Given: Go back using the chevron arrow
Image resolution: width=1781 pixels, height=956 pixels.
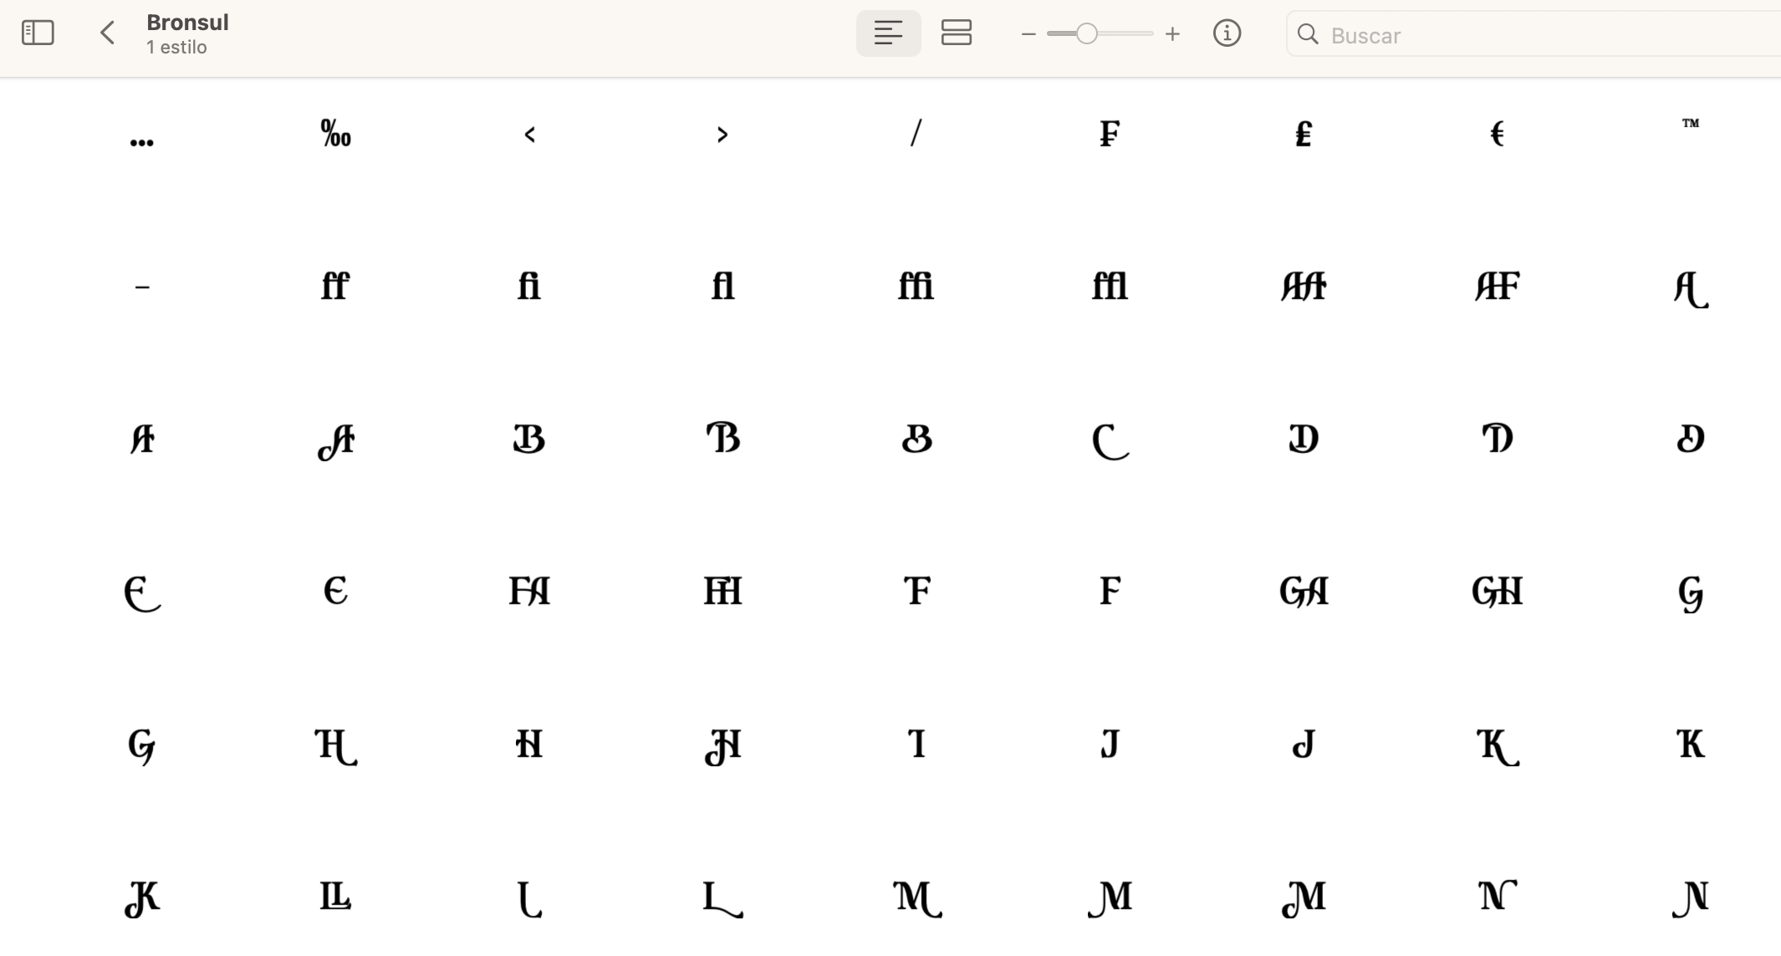Looking at the screenshot, I should pyautogui.click(x=107, y=33).
